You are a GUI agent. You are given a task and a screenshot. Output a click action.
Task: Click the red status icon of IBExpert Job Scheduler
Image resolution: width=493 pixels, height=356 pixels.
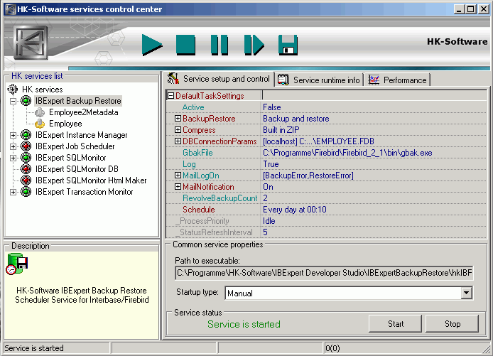click(26, 146)
